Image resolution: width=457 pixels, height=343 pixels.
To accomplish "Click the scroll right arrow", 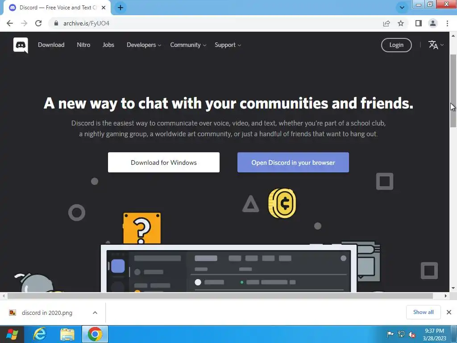I will tap(446, 296).
